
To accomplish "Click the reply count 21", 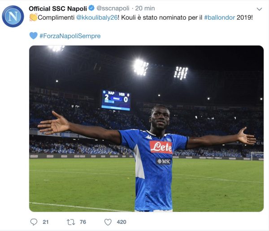I will tap(46, 222).
